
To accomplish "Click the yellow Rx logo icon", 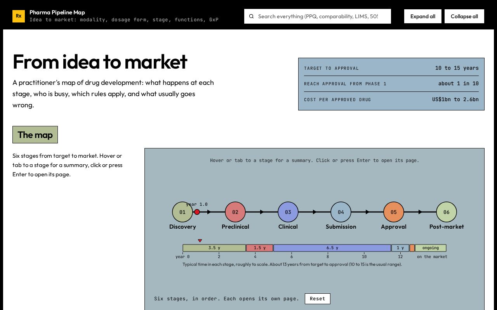I will (x=19, y=16).
